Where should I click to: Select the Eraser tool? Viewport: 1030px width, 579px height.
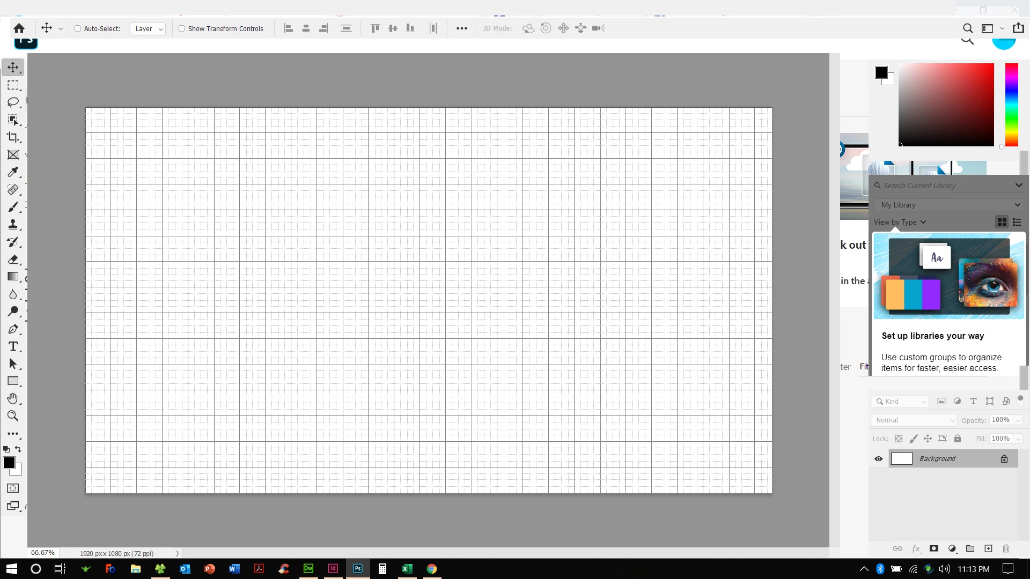click(13, 259)
